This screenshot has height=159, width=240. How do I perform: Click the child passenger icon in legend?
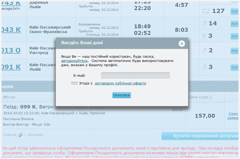coord(20,135)
